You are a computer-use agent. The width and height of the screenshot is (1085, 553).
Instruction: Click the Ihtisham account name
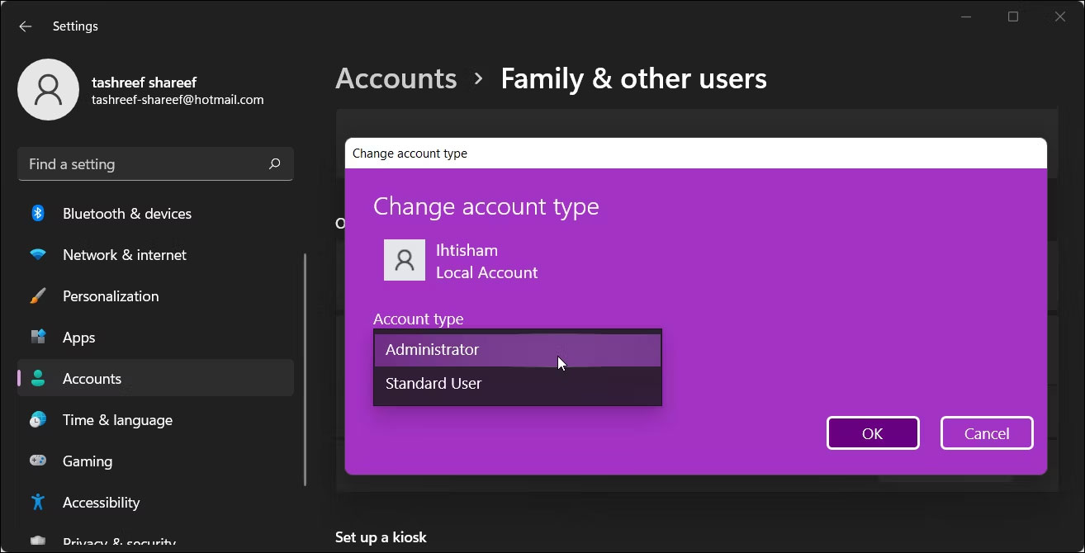[467, 250]
